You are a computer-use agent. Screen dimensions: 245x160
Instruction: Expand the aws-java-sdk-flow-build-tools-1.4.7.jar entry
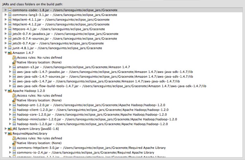coord(10,86)
